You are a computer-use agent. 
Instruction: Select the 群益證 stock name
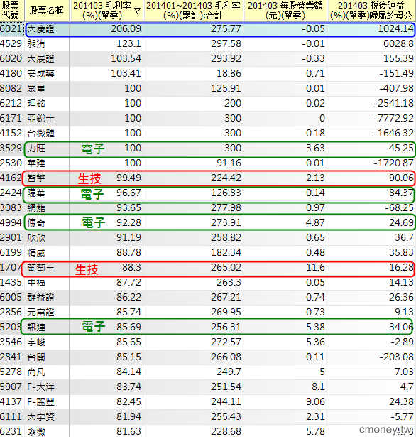point(40,298)
